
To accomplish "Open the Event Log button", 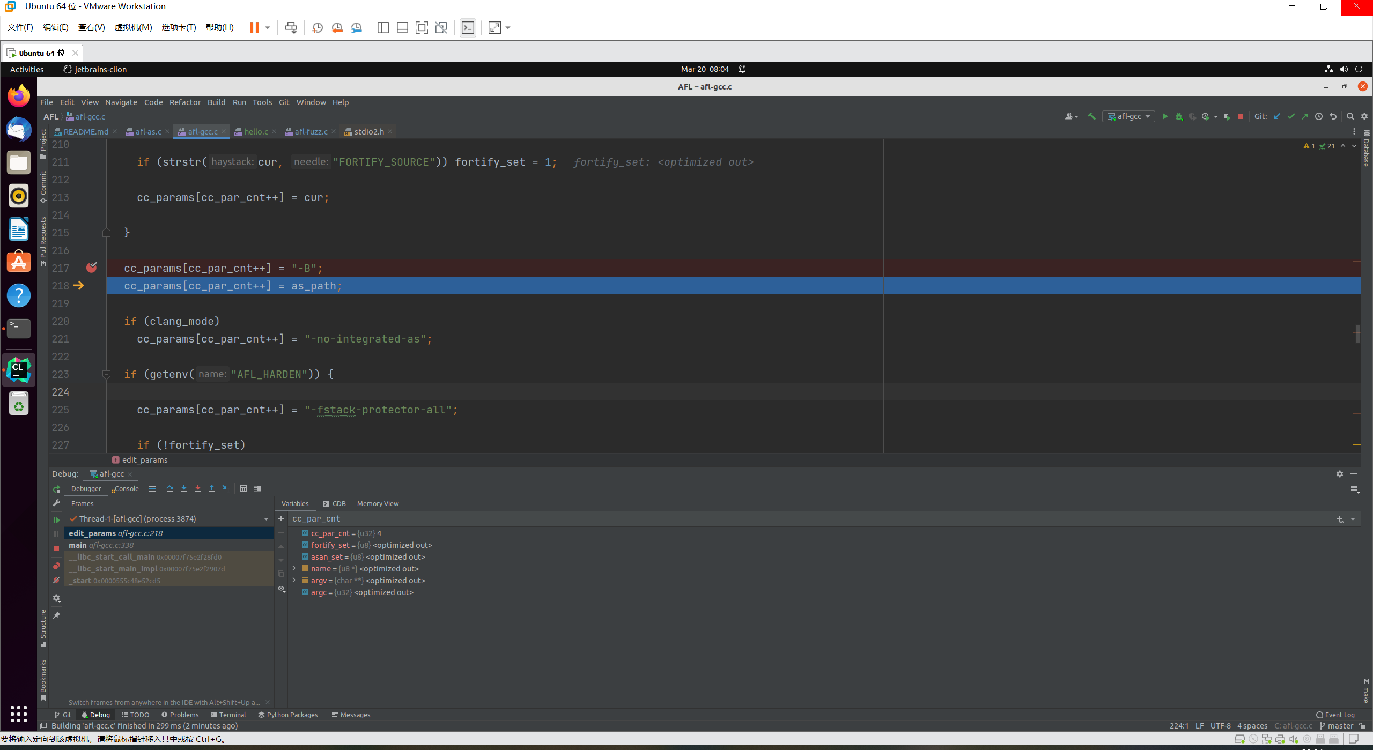I will coord(1335,715).
